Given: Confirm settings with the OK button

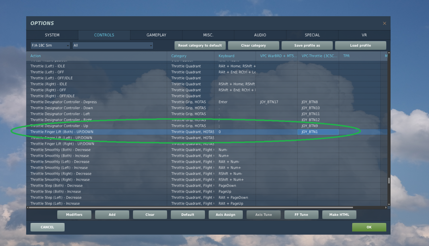Looking at the screenshot, I should click(369, 227).
